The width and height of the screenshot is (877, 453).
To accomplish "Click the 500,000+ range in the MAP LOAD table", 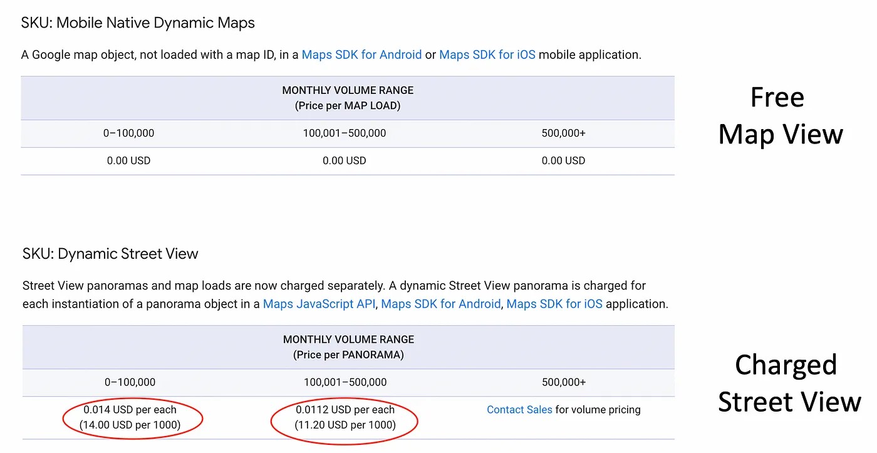I will 563,133.
